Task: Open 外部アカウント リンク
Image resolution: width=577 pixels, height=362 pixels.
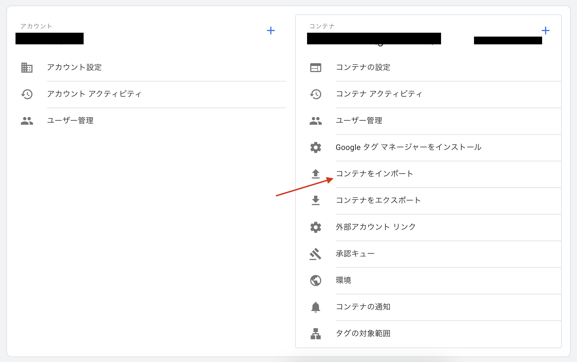Action: pyautogui.click(x=375, y=227)
